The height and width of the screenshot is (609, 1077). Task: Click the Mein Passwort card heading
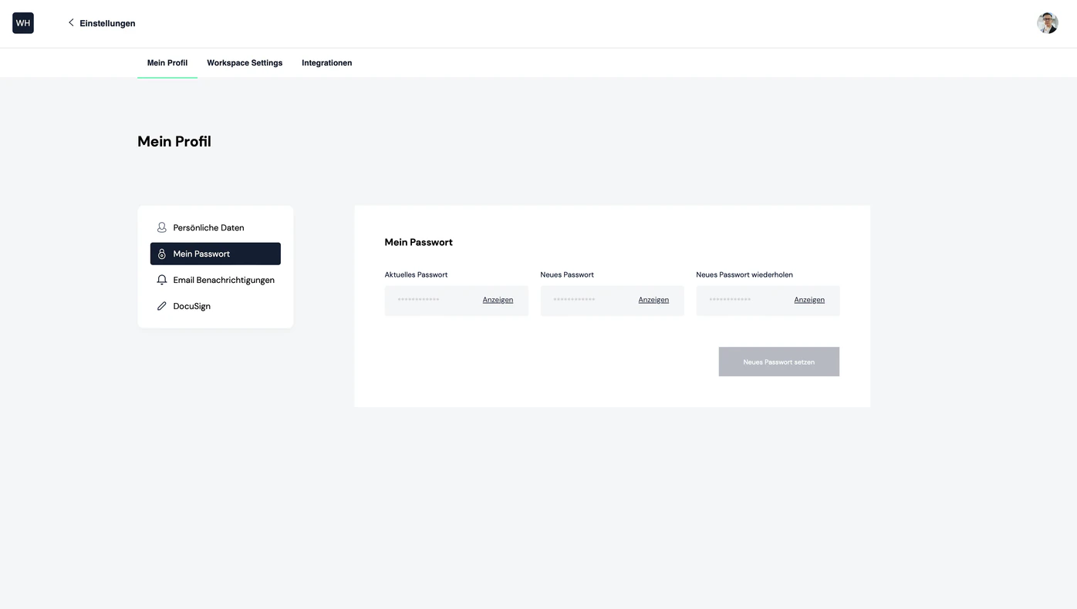click(x=419, y=242)
